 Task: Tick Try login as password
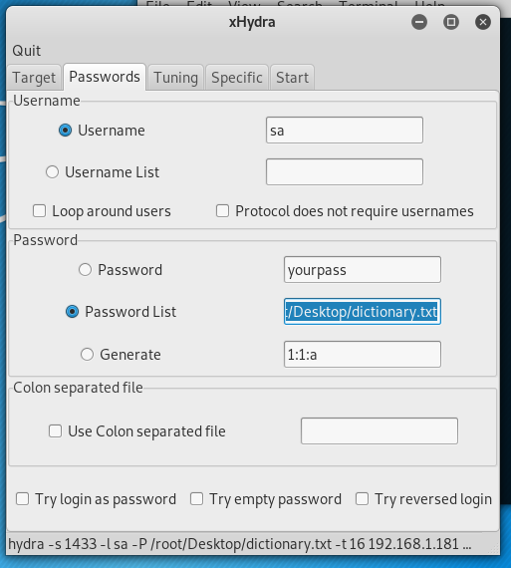[x=23, y=499]
